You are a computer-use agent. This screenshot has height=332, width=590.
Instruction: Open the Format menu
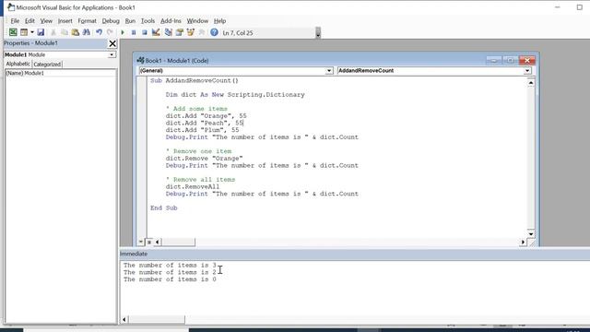coord(88,20)
